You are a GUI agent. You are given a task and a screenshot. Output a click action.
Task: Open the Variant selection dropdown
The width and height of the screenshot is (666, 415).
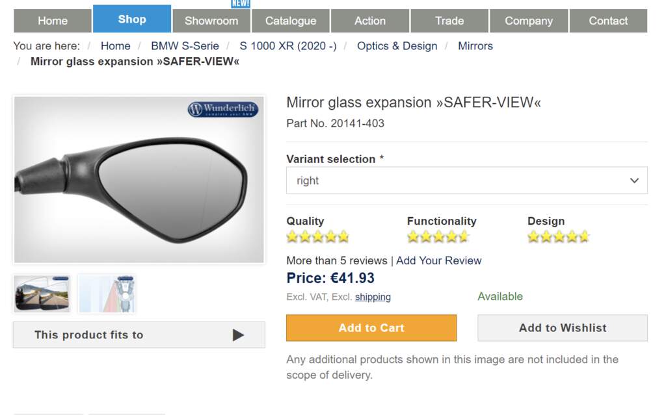tap(466, 181)
